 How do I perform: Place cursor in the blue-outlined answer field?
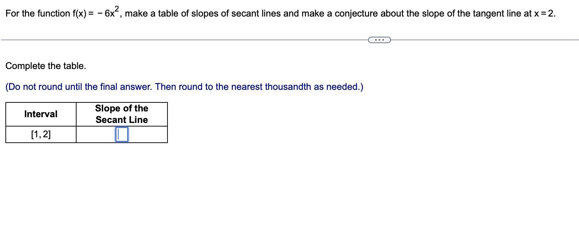(x=121, y=134)
